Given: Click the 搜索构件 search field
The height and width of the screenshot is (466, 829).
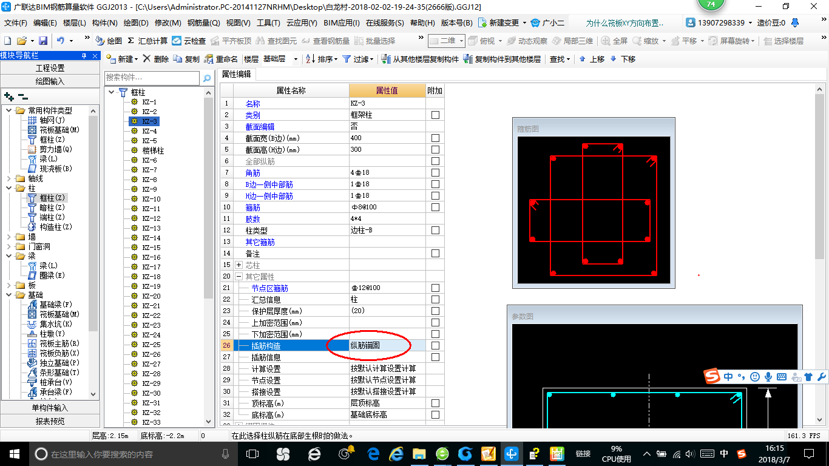Looking at the screenshot, I should [x=152, y=78].
